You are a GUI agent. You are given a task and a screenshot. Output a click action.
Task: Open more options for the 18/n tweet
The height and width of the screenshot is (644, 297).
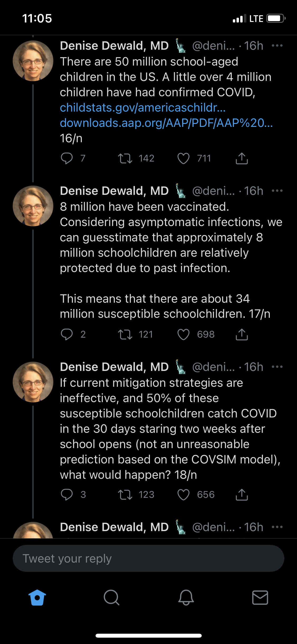pyautogui.click(x=277, y=367)
